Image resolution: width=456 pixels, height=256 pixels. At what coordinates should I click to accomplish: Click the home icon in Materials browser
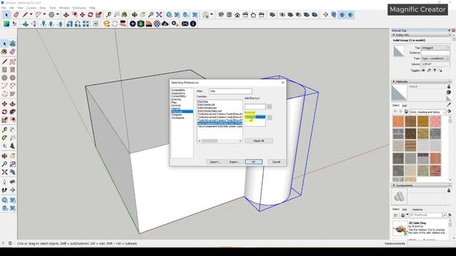pyautogui.click(x=406, y=112)
